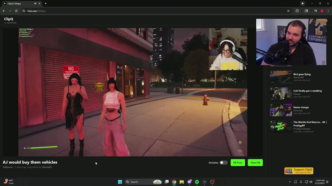This screenshot has height=186, width=332.
Task: Click the main video player
Action: click(x=133, y=92)
